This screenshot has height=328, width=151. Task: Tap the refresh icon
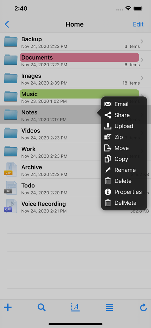tap(143, 307)
